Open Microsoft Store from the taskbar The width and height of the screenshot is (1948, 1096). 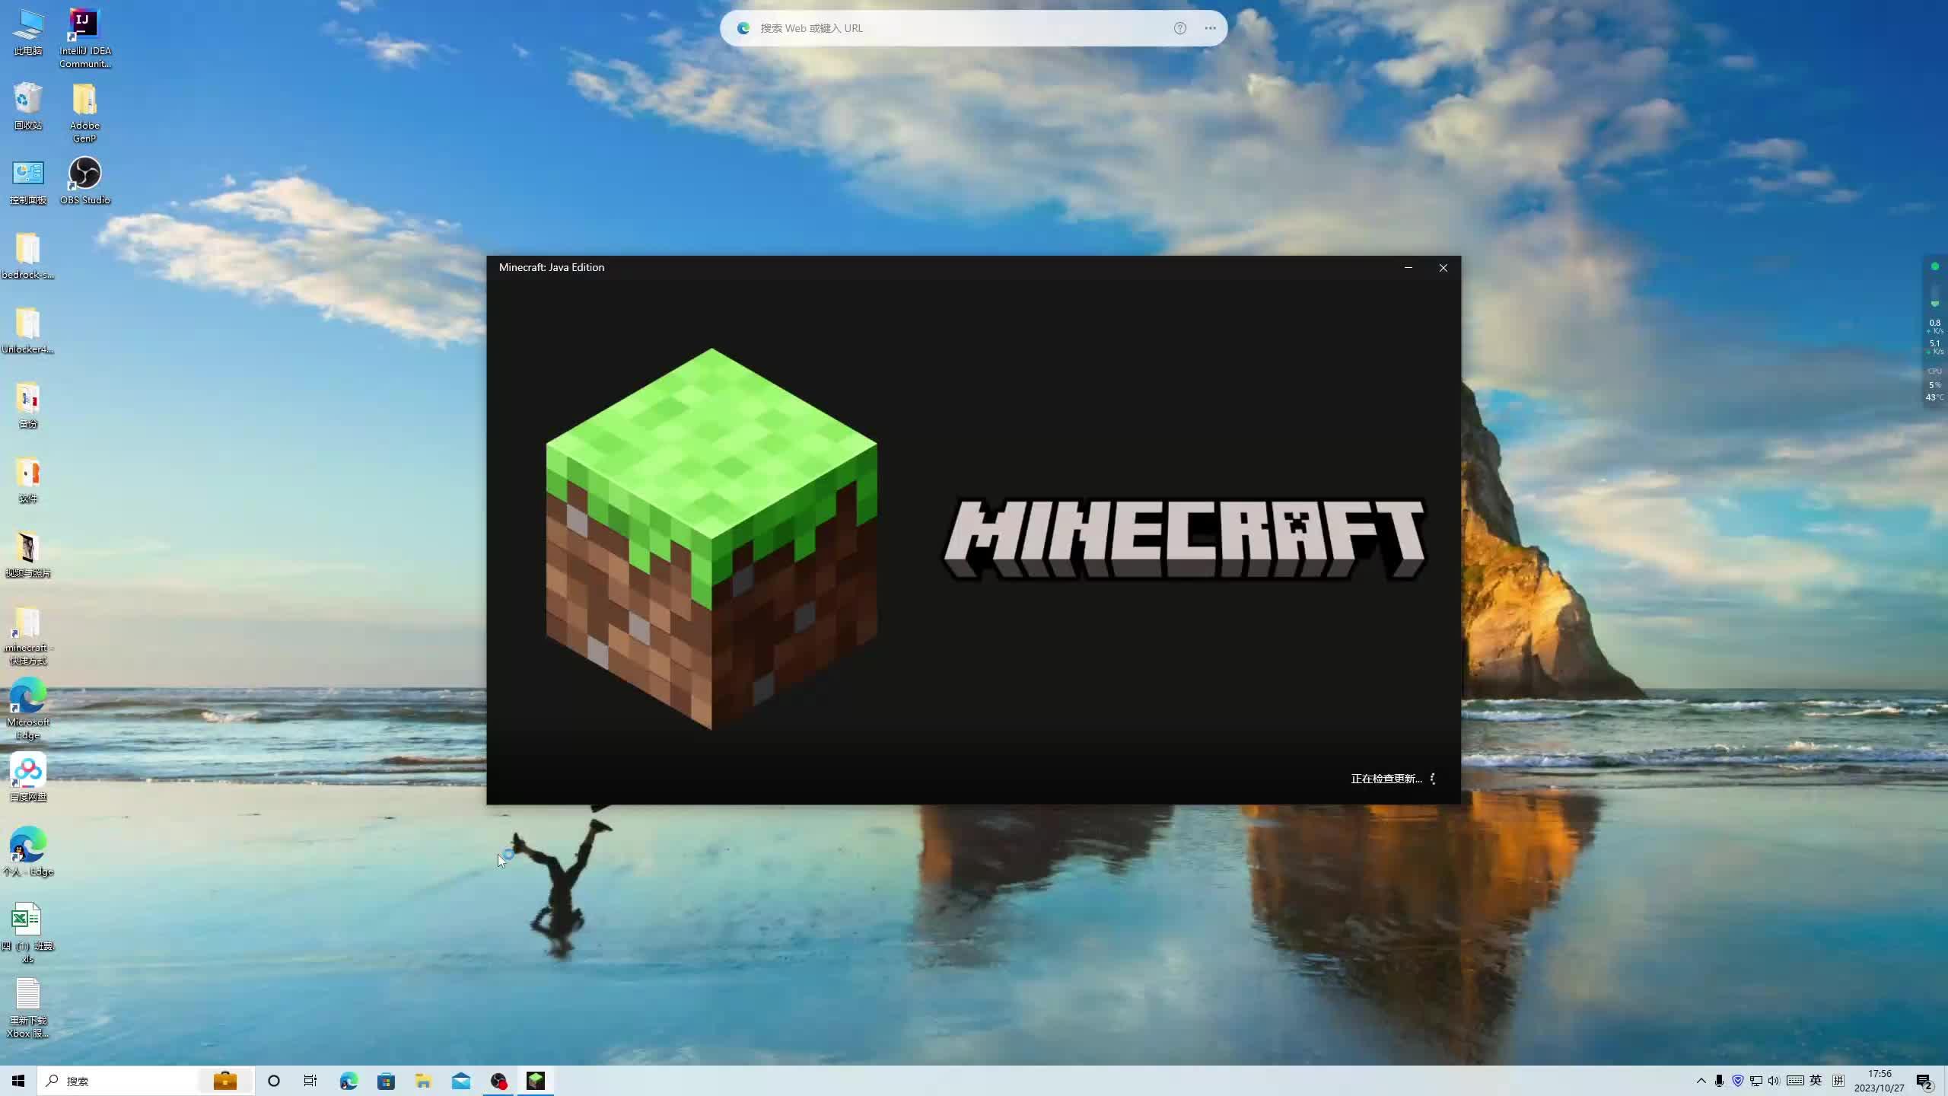point(386,1081)
